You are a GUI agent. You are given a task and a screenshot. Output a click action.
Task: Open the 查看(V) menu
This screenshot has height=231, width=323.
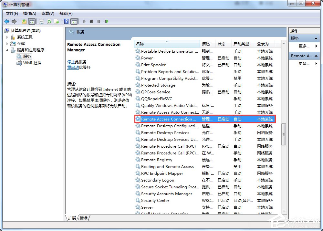47,13
